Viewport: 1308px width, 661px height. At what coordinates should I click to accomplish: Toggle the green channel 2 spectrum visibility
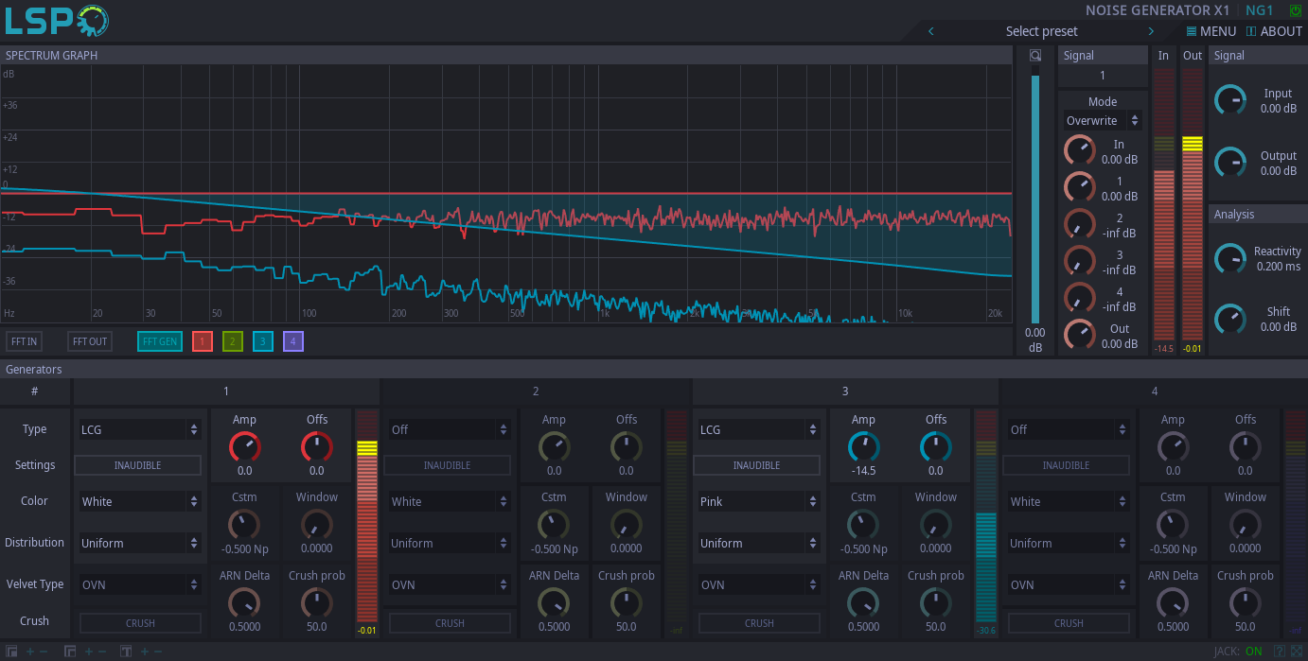point(232,340)
